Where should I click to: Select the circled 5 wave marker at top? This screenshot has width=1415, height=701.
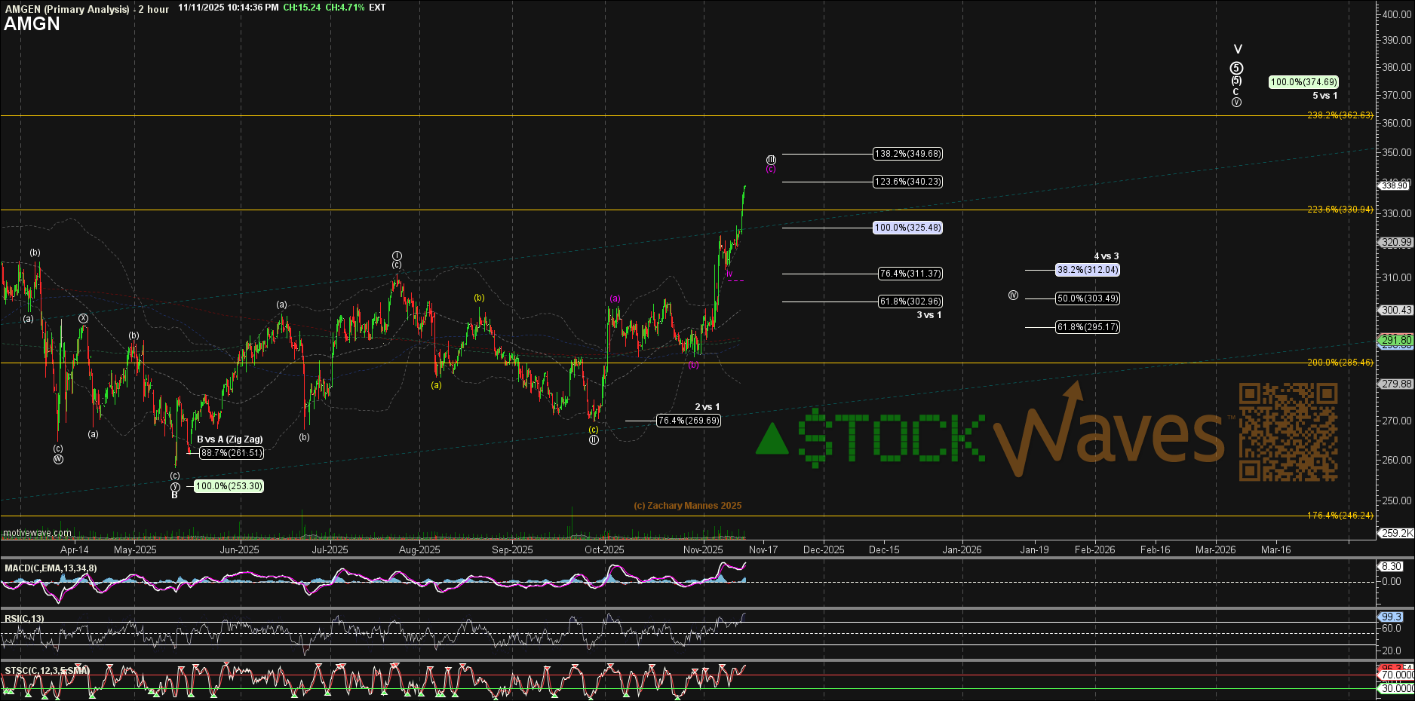pyautogui.click(x=1236, y=69)
